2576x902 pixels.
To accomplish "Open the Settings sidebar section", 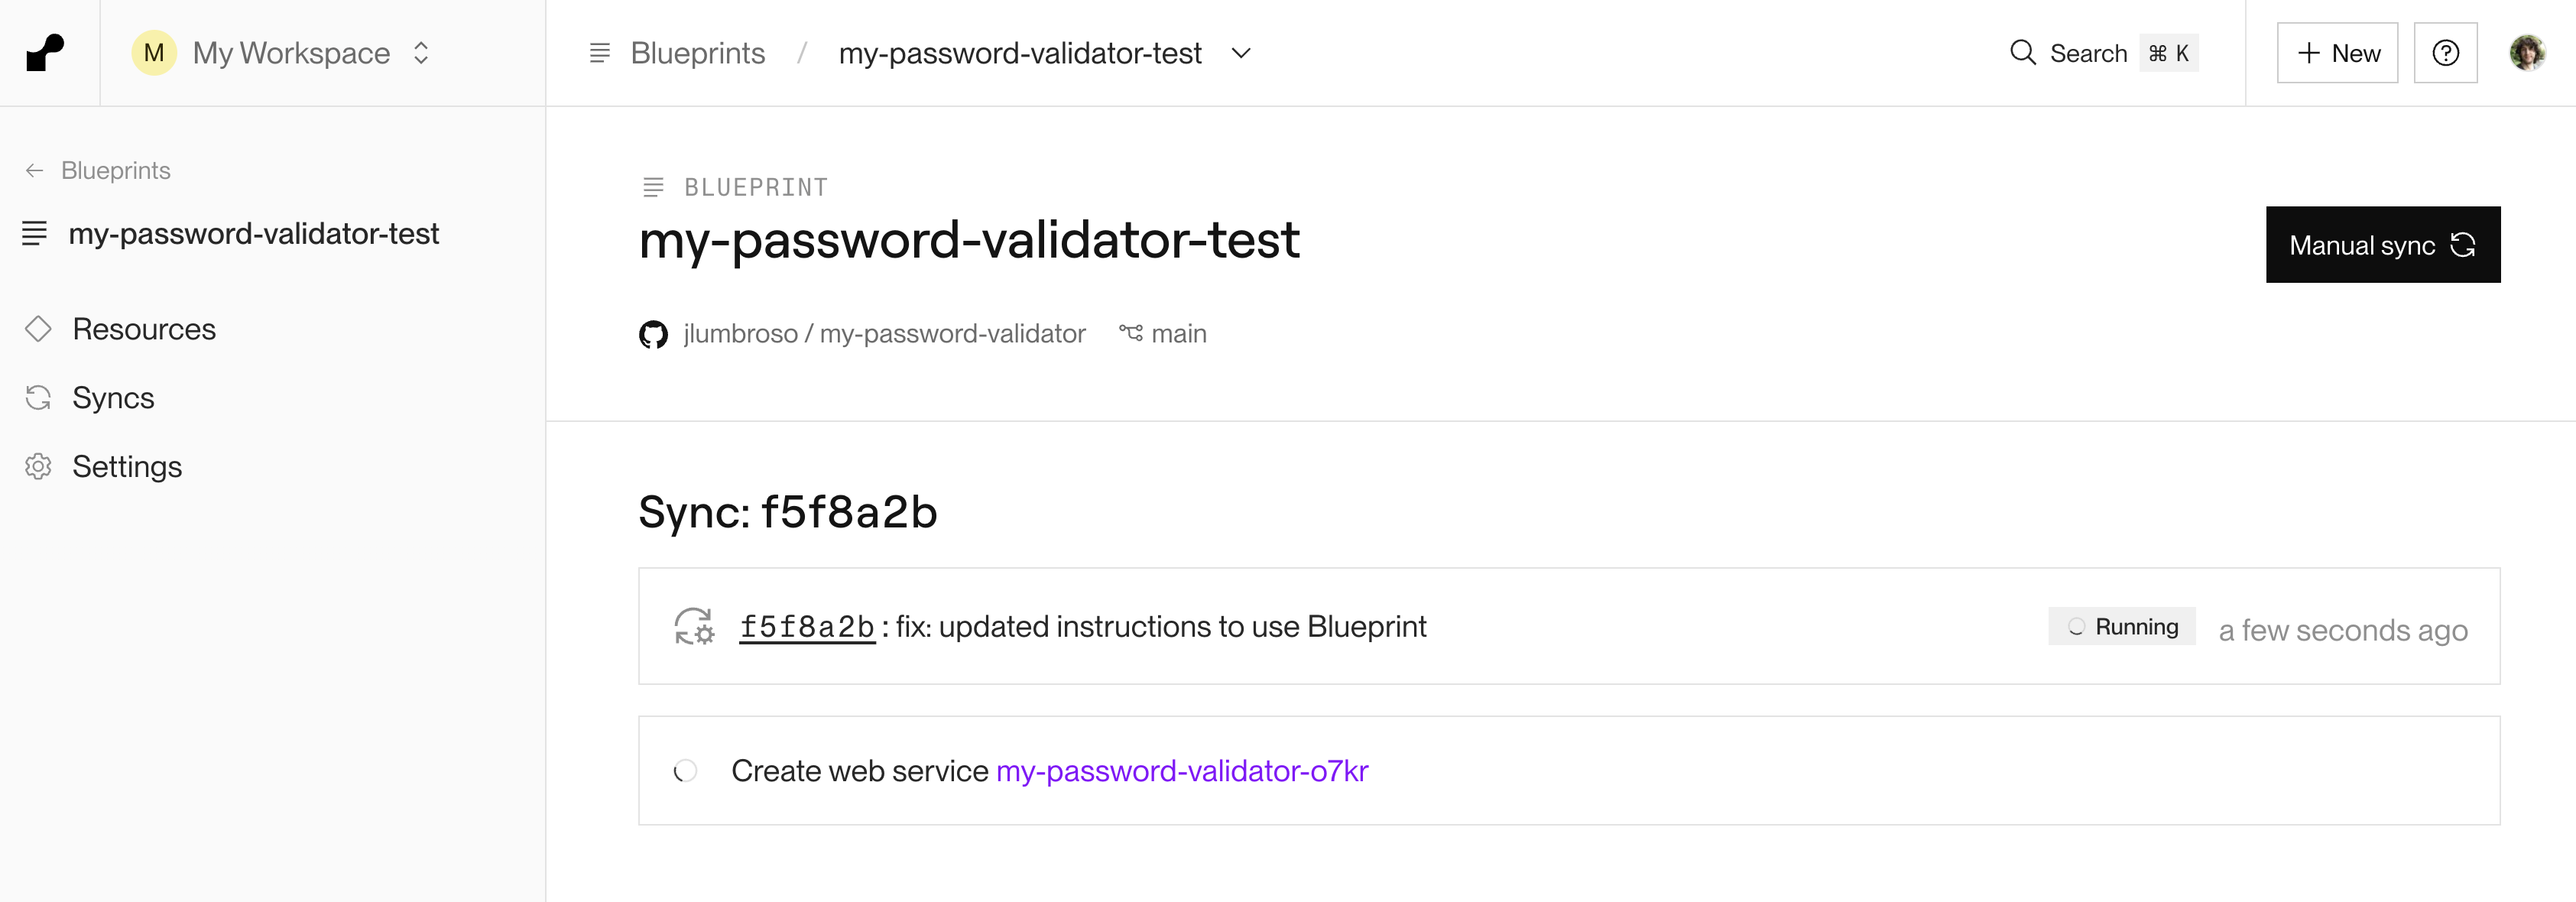I will pyautogui.click(x=127, y=467).
